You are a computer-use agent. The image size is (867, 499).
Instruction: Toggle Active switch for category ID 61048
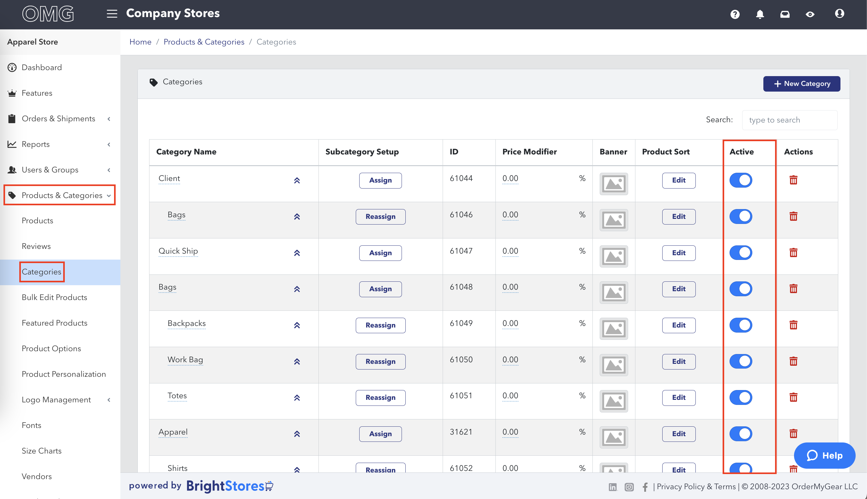[x=741, y=289]
